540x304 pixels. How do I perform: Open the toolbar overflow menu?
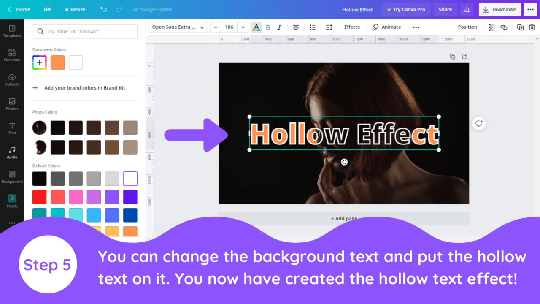coord(416,27)
